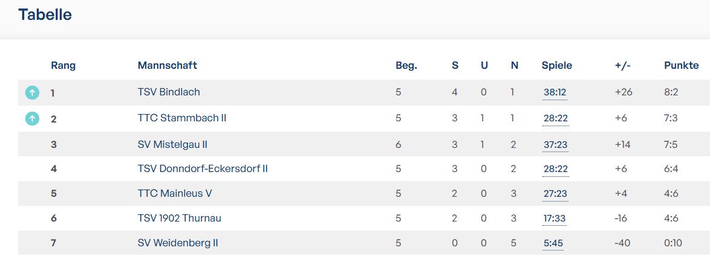Screen dimensions: 710x265
Task: Click the TTC Mainleus V team name
Action: (x=175, y=194)
